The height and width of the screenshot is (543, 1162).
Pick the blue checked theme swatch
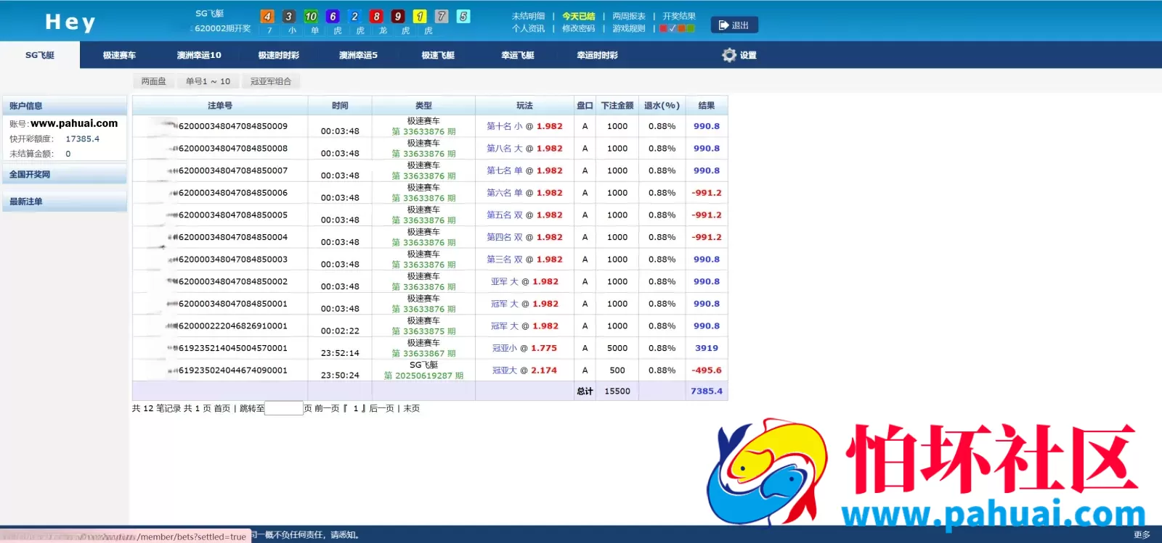click(673, 28)
